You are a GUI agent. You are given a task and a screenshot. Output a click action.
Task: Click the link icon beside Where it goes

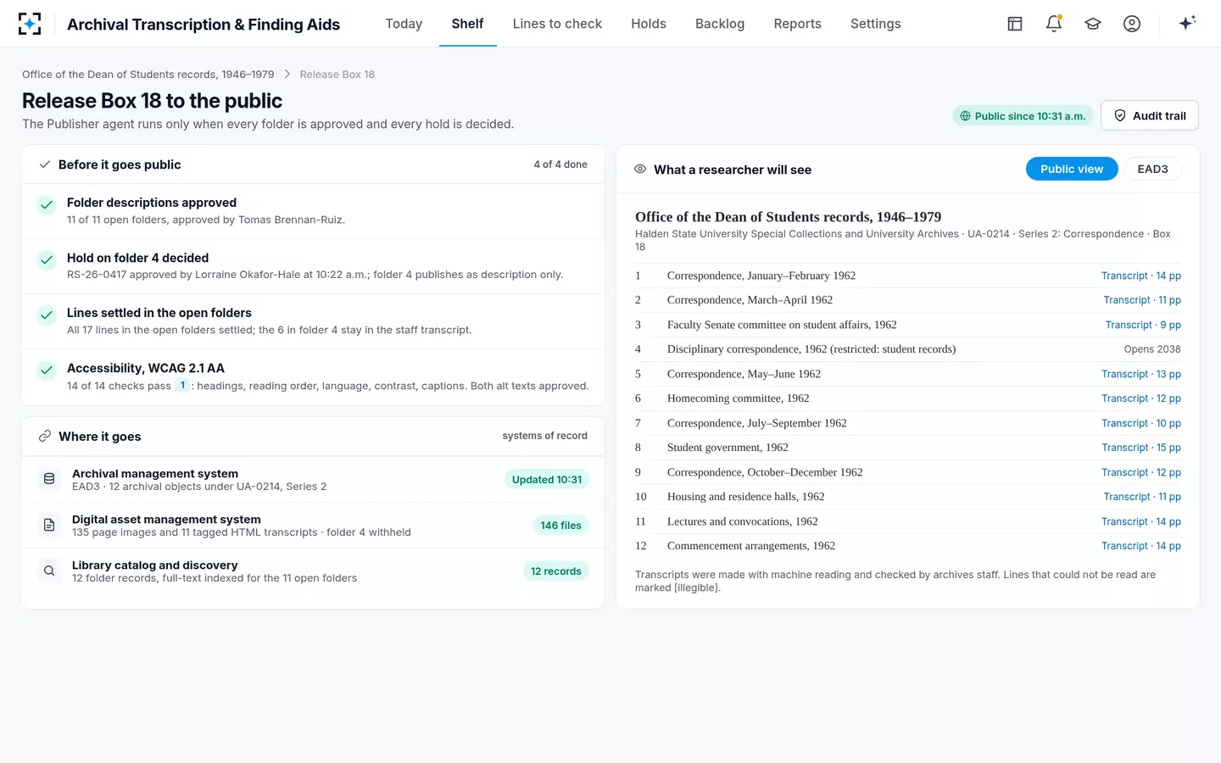pos(45,436)
